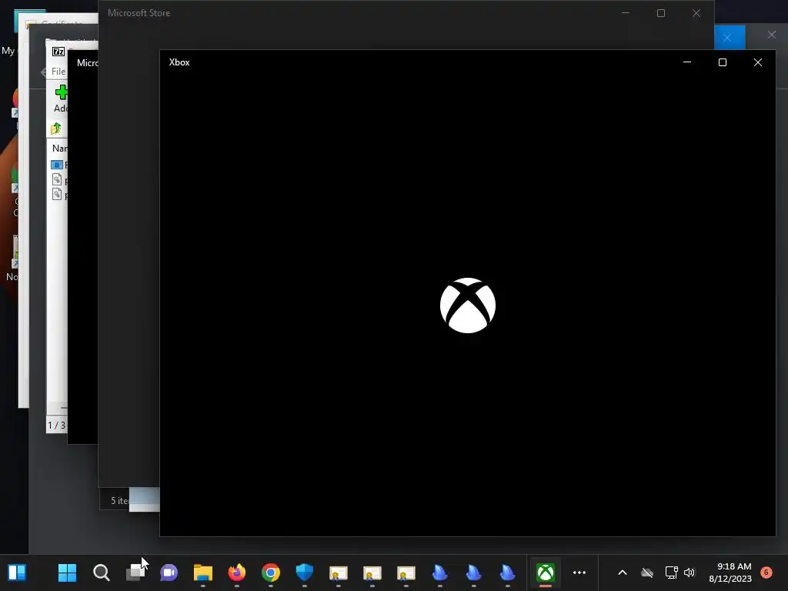Open Windows Security shield on taskbar

click(305, 573)
